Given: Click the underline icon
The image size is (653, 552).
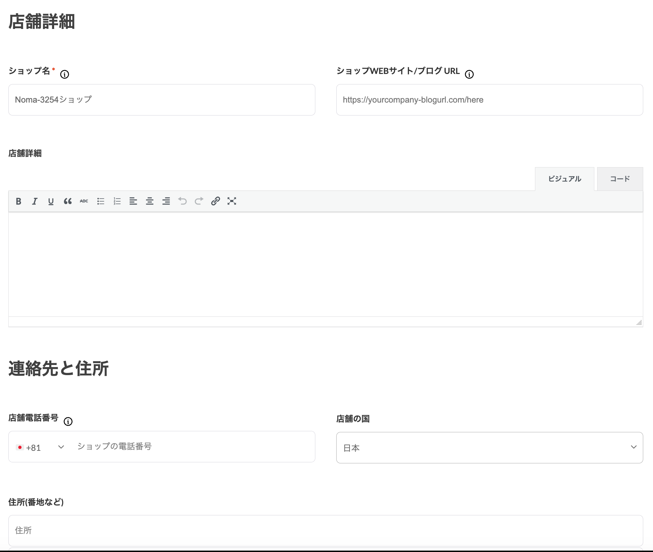Looking at the screenshot, I should [x=51, y=201].
